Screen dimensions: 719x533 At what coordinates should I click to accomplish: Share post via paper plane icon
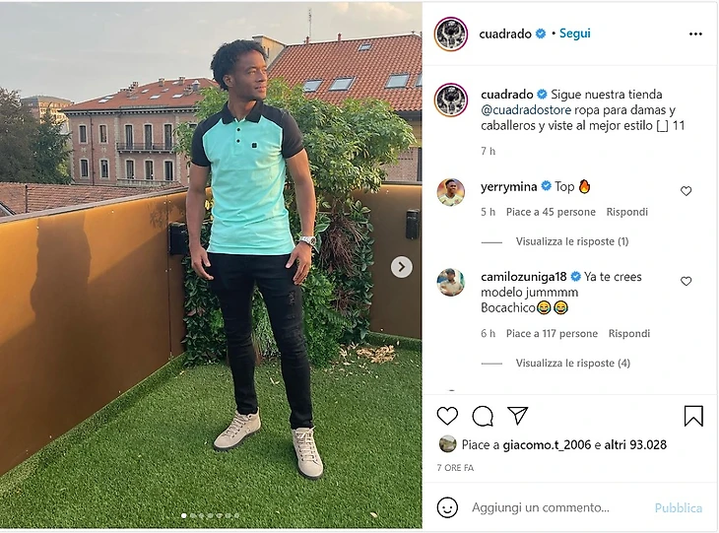[518, 415]
